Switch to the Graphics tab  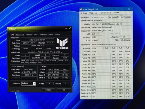43,35
